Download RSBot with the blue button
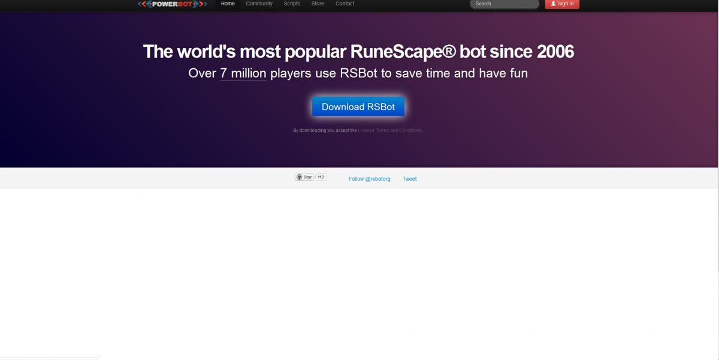Screen dimensions: 719x360 358,107
